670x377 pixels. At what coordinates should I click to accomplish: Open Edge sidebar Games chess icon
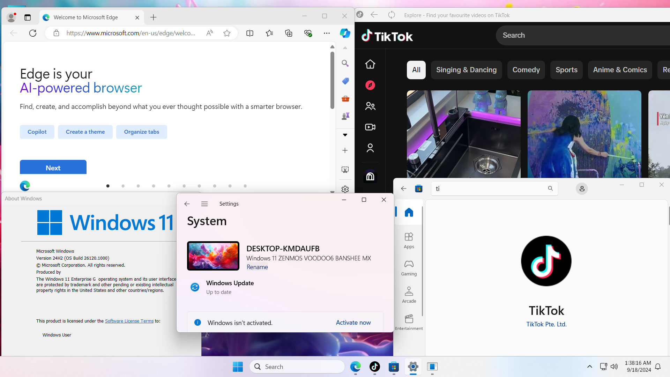[345, 116]
